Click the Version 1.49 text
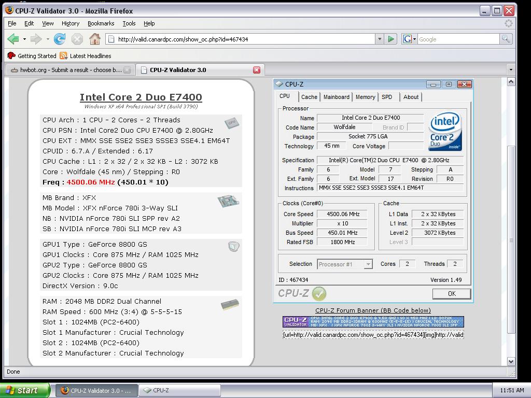This screenshot has width=531, height=398. tap(445, 280)
